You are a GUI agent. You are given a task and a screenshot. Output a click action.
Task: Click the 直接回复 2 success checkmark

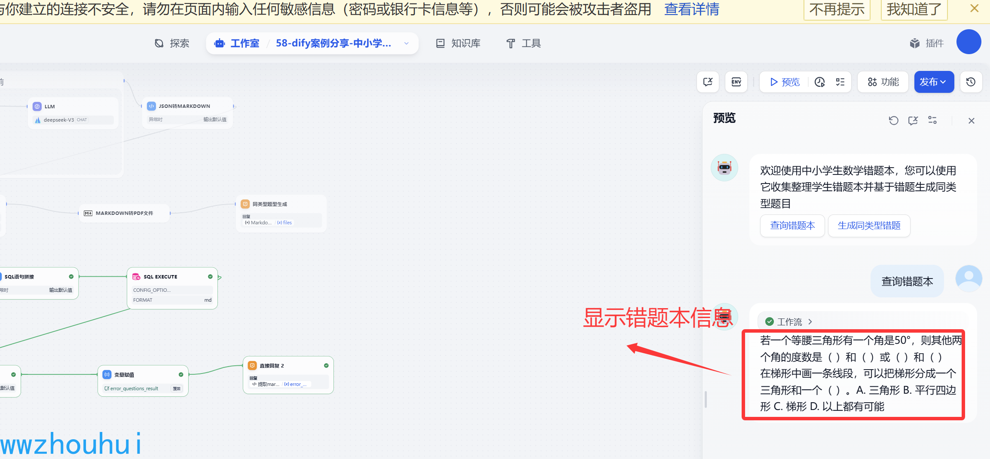326,365
